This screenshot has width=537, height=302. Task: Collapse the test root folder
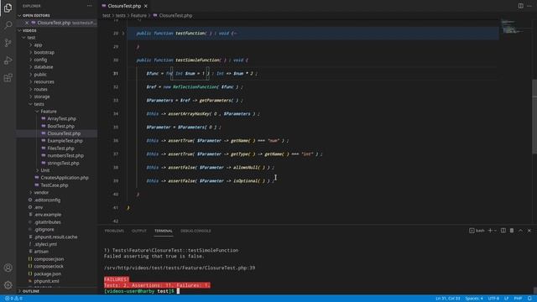31,38
